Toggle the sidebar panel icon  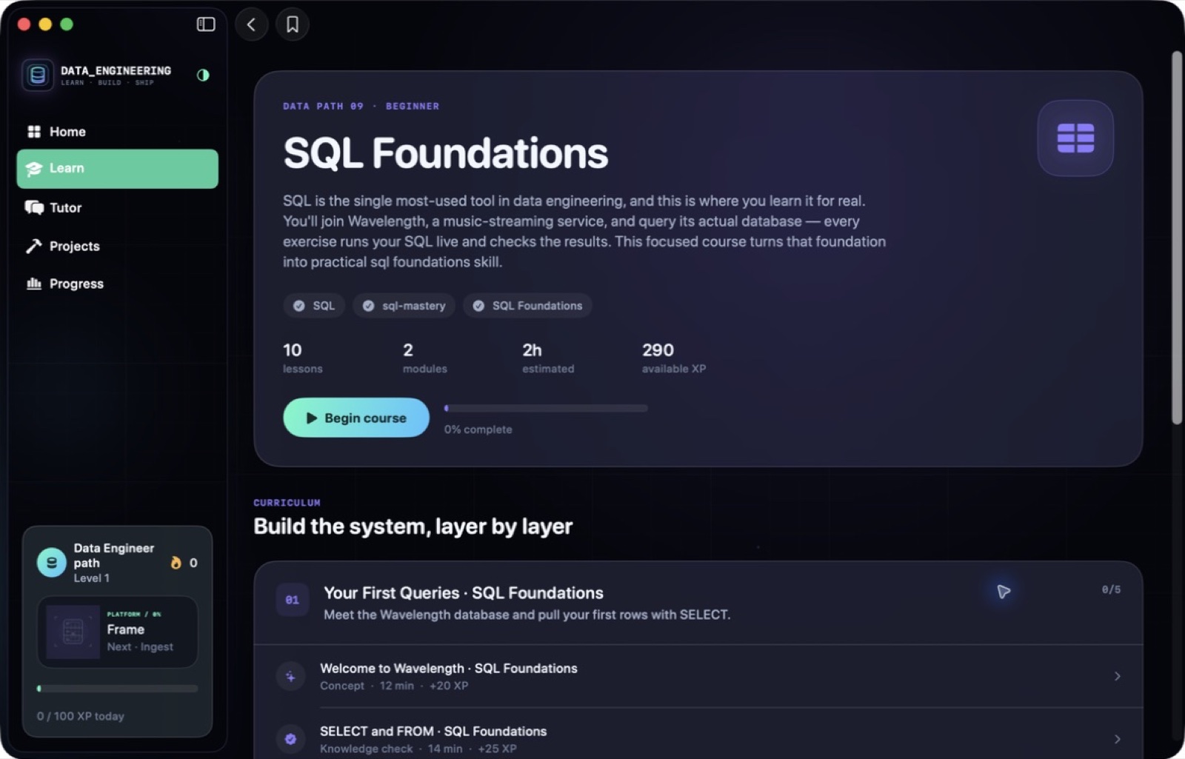pyautogui.click(x=206, y=24)
